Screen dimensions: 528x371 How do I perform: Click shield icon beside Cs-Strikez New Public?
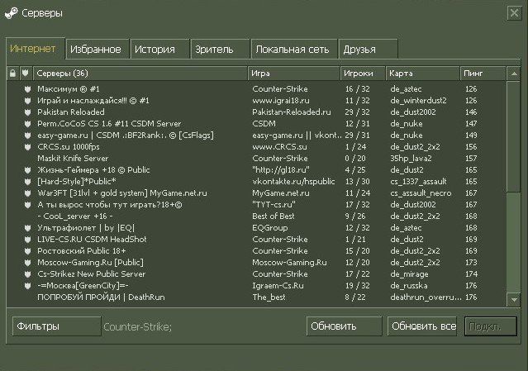pyautogui.click(x=27, y=274)
